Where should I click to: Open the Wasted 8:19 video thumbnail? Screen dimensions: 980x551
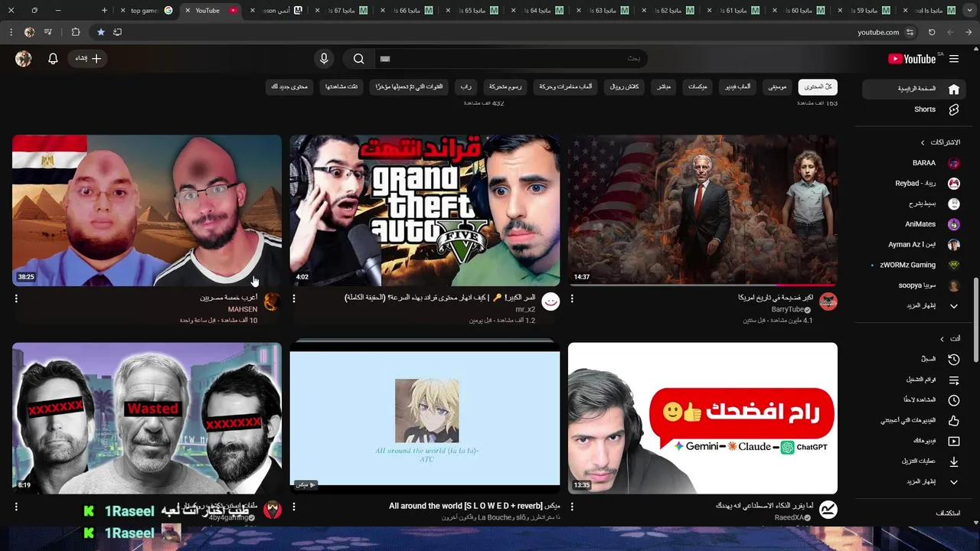point(147,418)
